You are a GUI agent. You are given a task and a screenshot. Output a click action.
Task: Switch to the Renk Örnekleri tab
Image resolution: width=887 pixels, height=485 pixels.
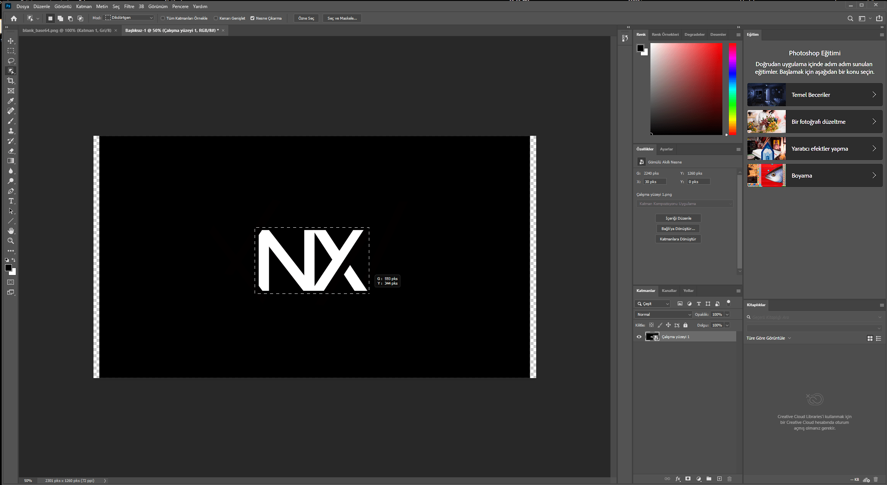[665, 35]
